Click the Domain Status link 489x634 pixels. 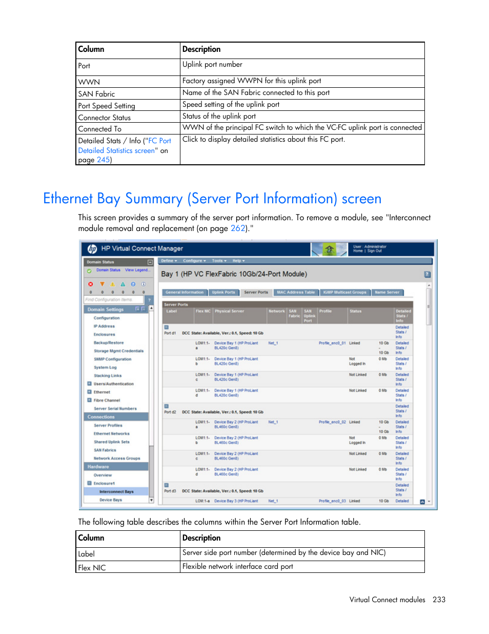pos(108,270)
